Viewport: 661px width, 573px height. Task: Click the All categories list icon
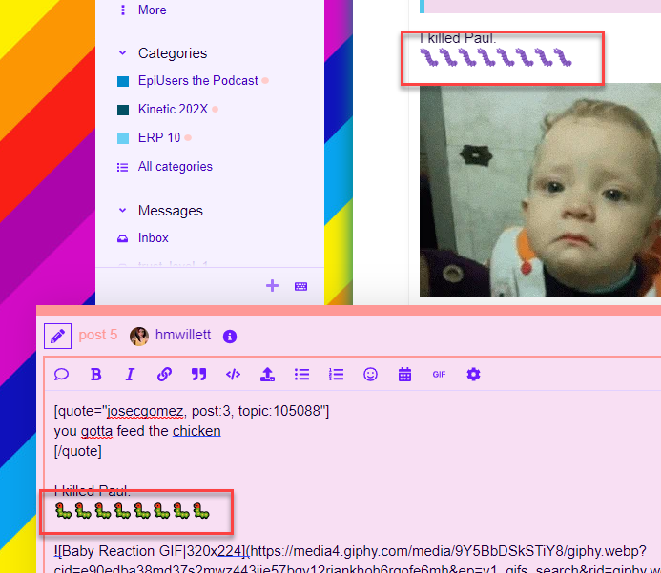123,167
